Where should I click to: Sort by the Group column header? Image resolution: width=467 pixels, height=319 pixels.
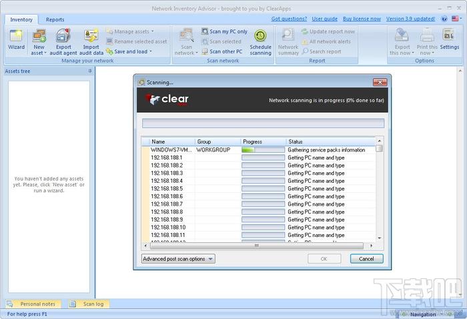217,141
